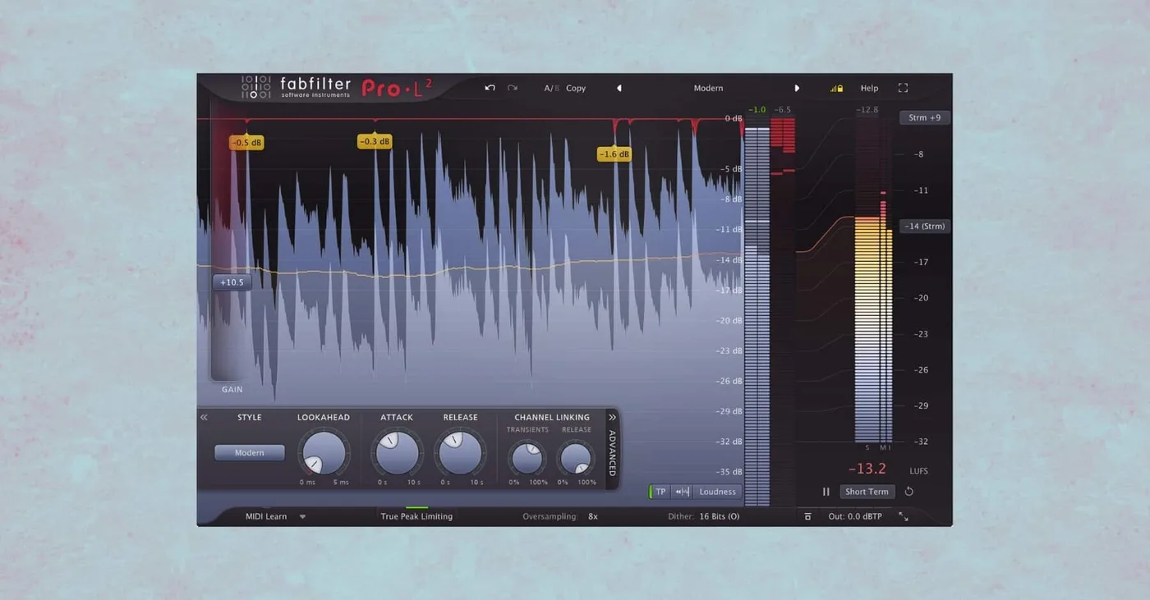Image resolution: width=1150 pixels, height=600 pixels.
Task: Open the preset name Modern menu
Action: pyautogui.click(x=708, y=88)
